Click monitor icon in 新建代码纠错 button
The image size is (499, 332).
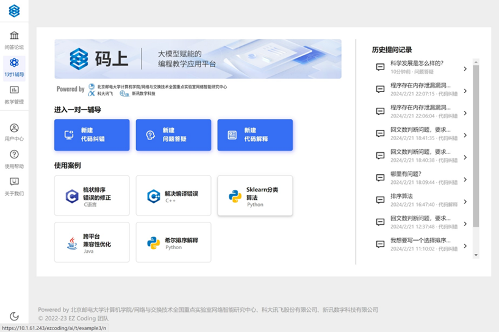[x=69, y=135]
